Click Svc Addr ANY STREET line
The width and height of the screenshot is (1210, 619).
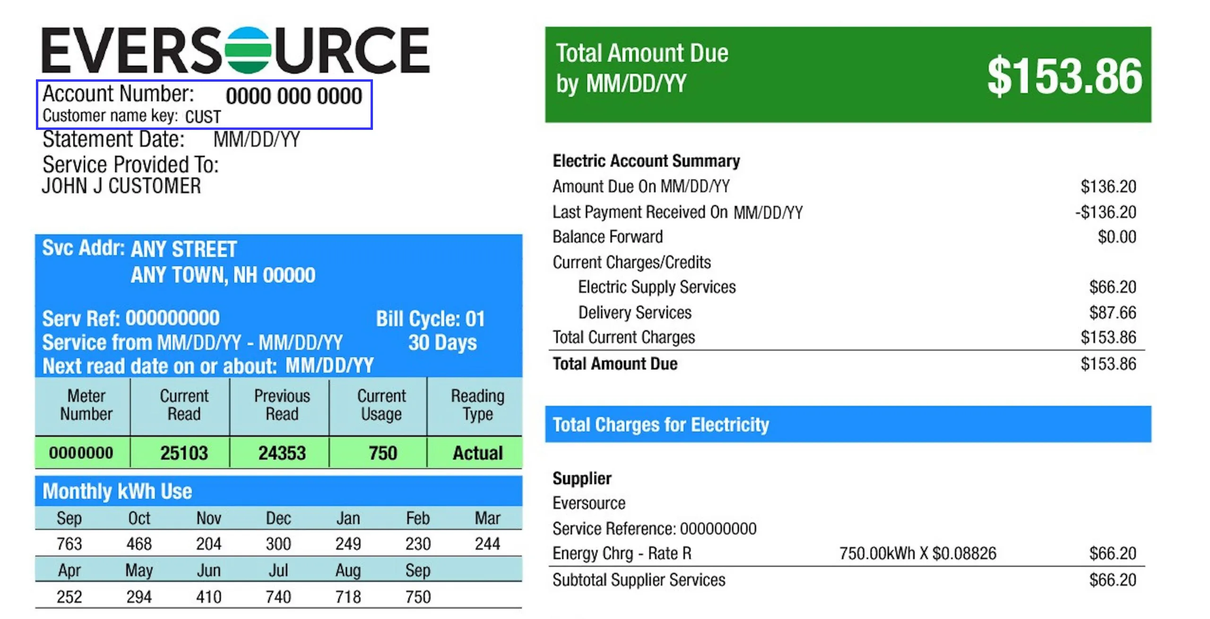139,249
